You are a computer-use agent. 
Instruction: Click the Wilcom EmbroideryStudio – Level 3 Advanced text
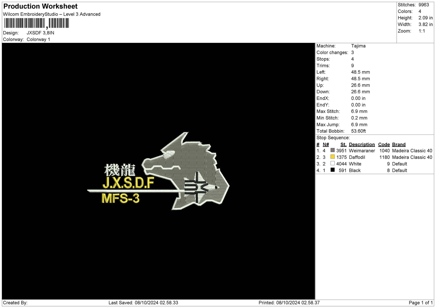point(52,14)
